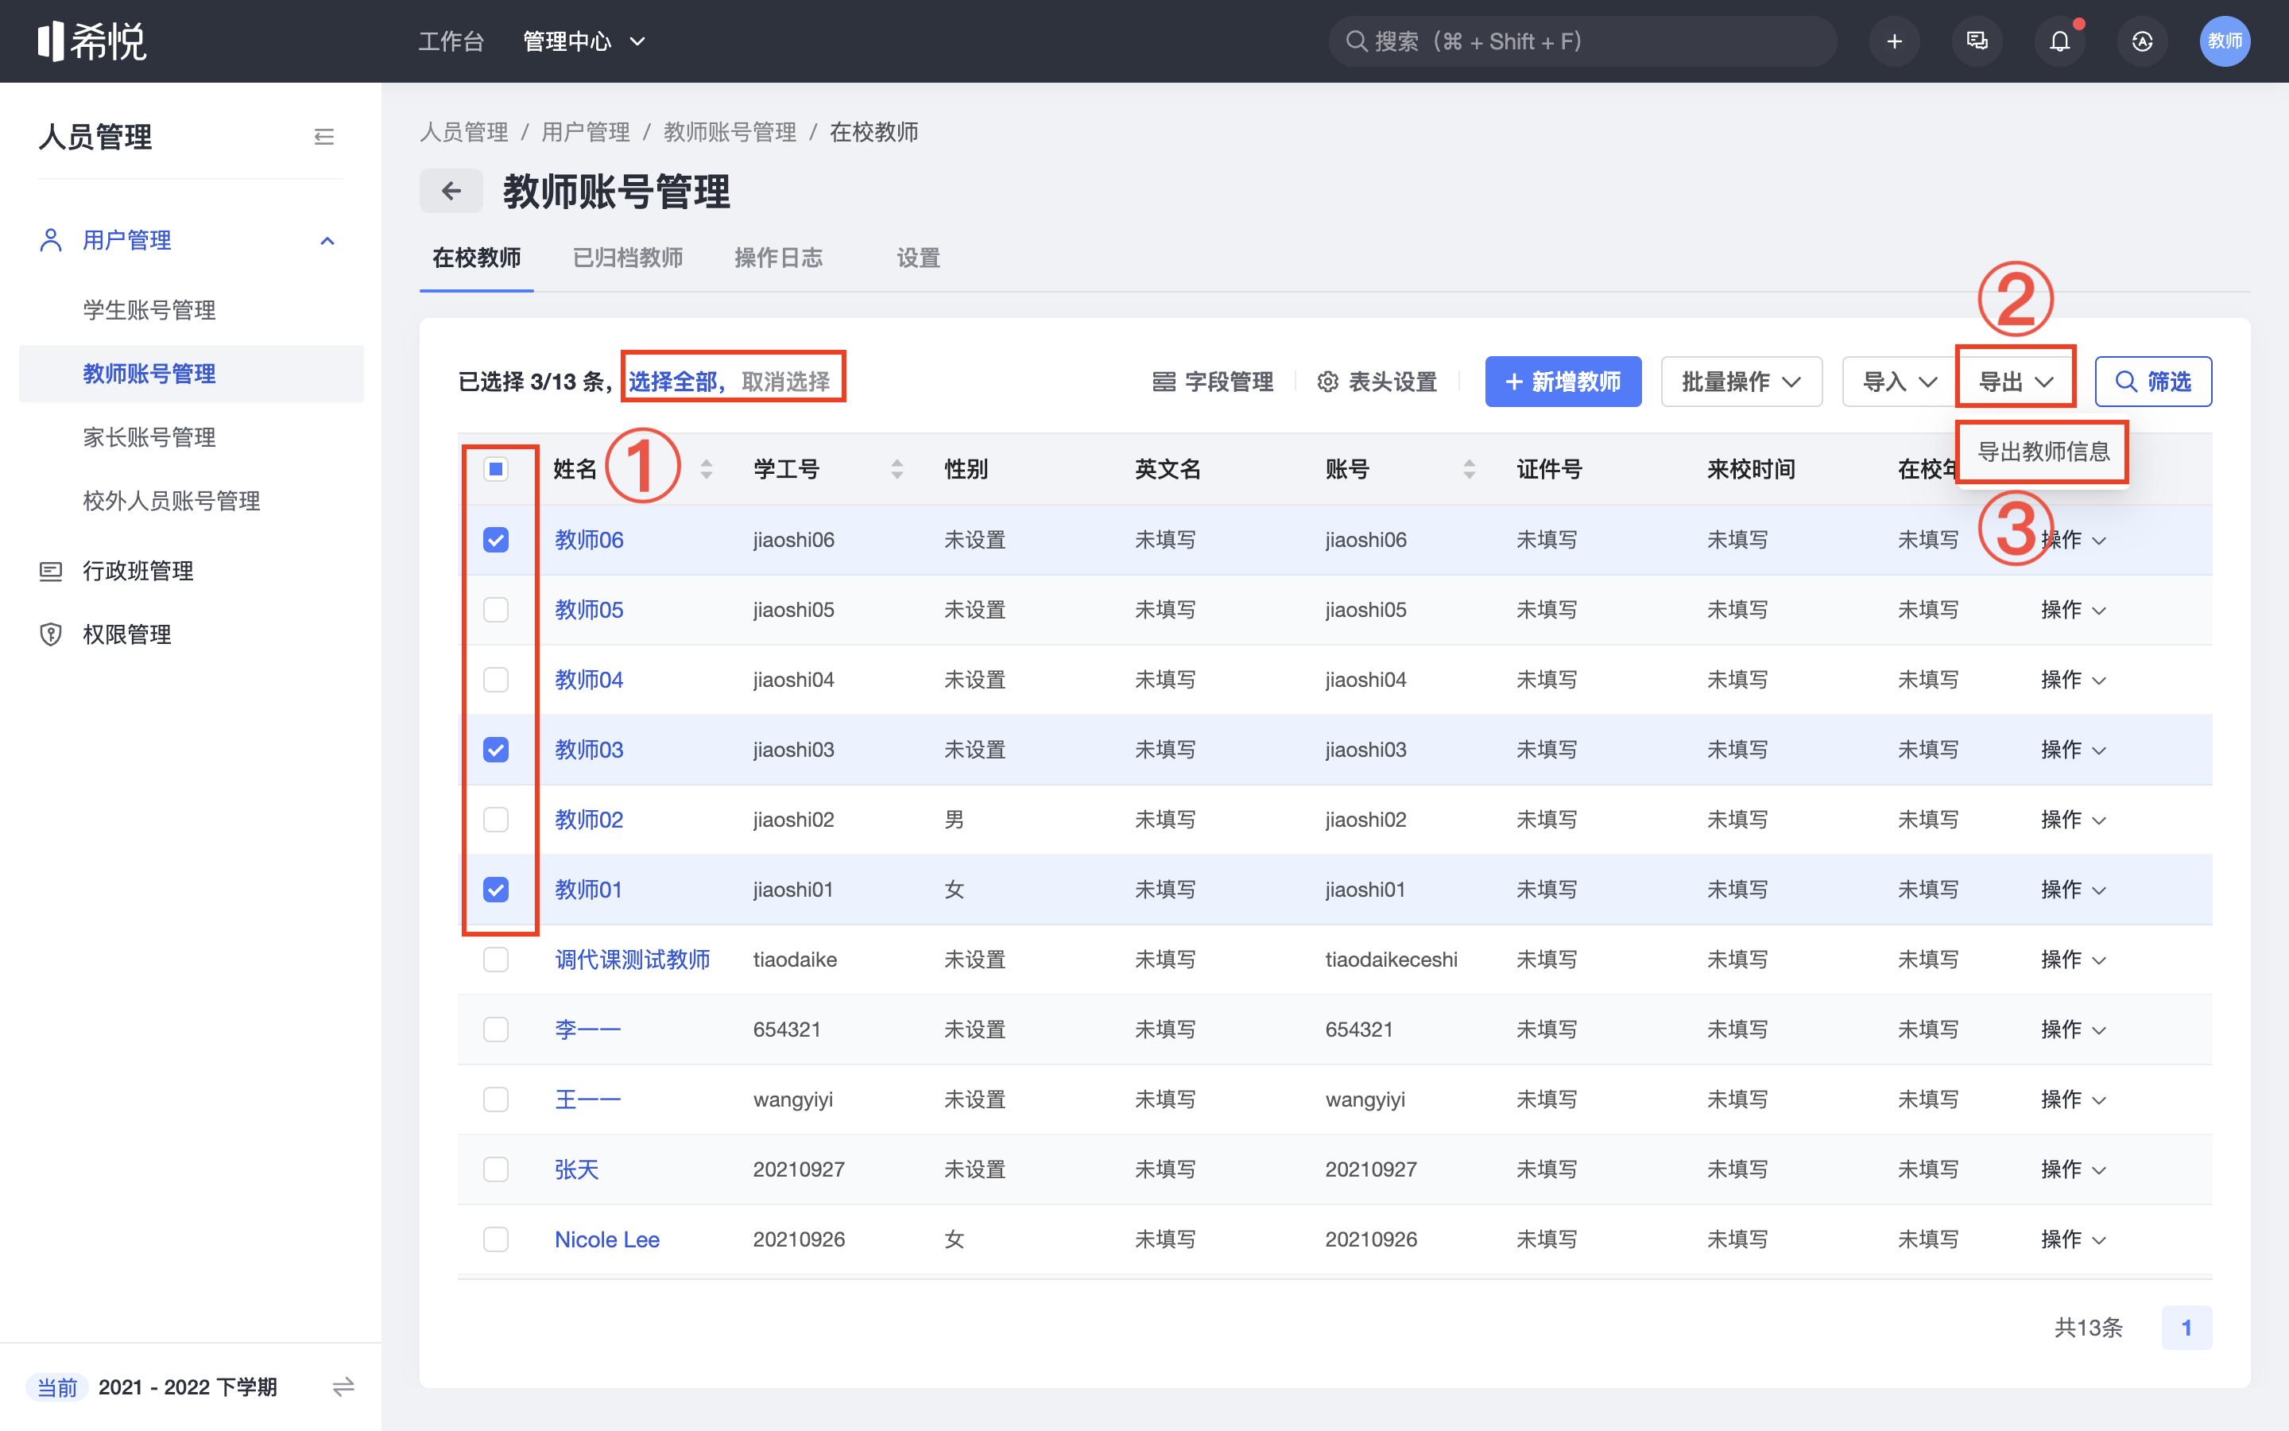Open the 批量操作 dropdown
The height and width of the screenshot is (1431, 2289).
[x=1741, y=382]
